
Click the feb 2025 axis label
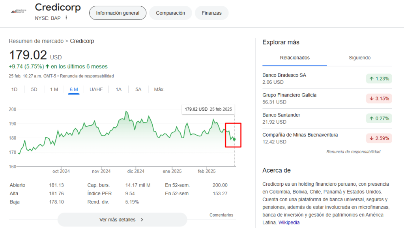207,171
